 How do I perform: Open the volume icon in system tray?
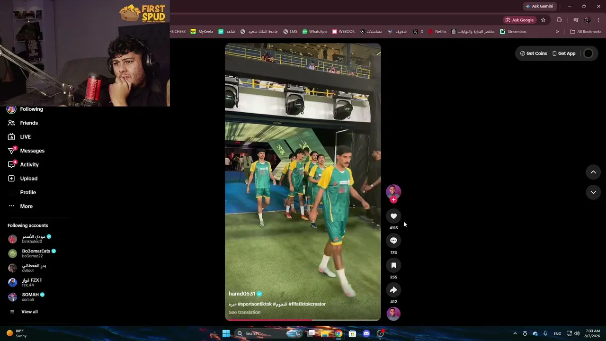click(577, 333)
